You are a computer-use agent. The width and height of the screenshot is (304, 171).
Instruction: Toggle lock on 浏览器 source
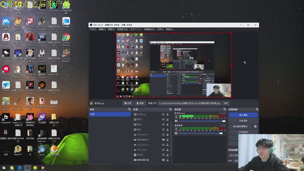(168, 155)
